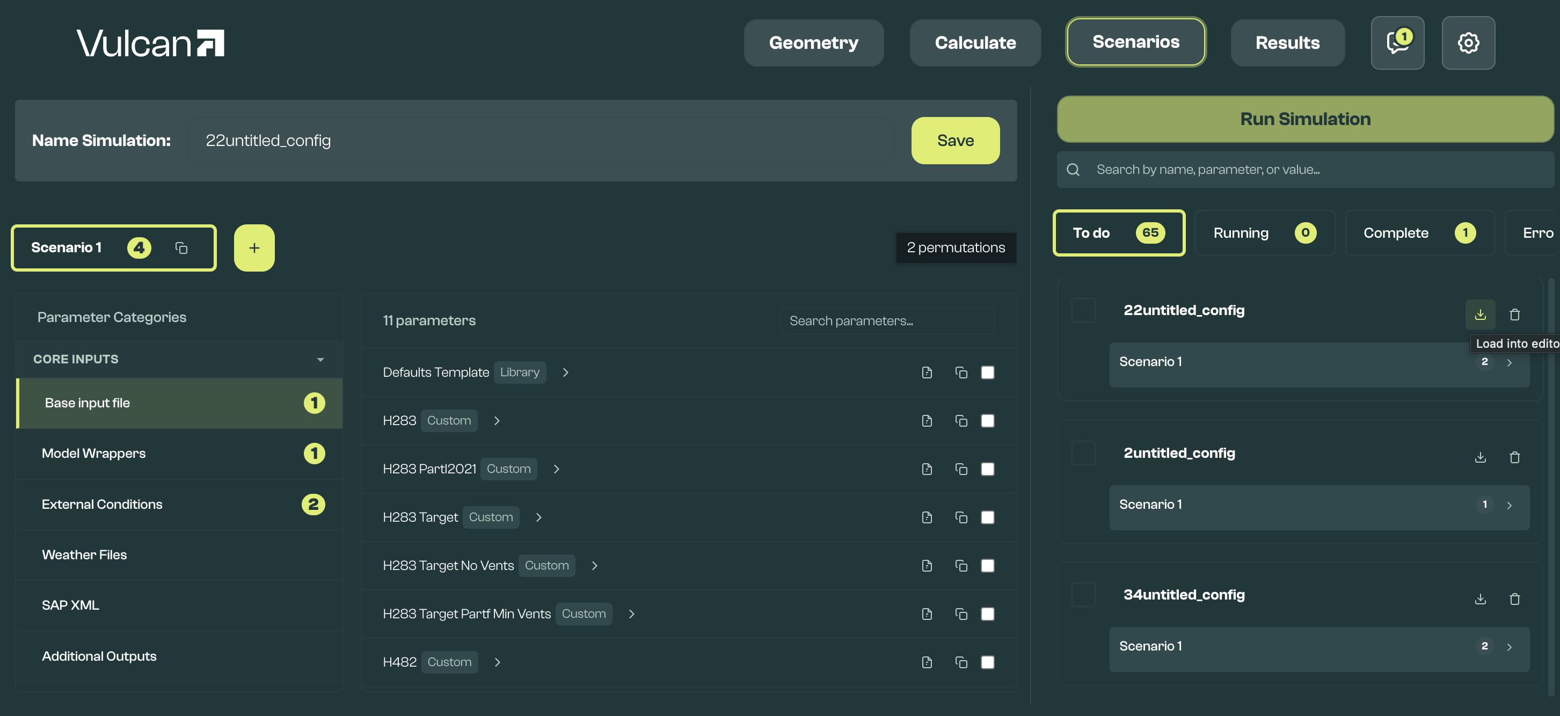Select the 22untitled_config checkbox
The width and height of the screenshot is (1560, 716).
[1083, 310]
